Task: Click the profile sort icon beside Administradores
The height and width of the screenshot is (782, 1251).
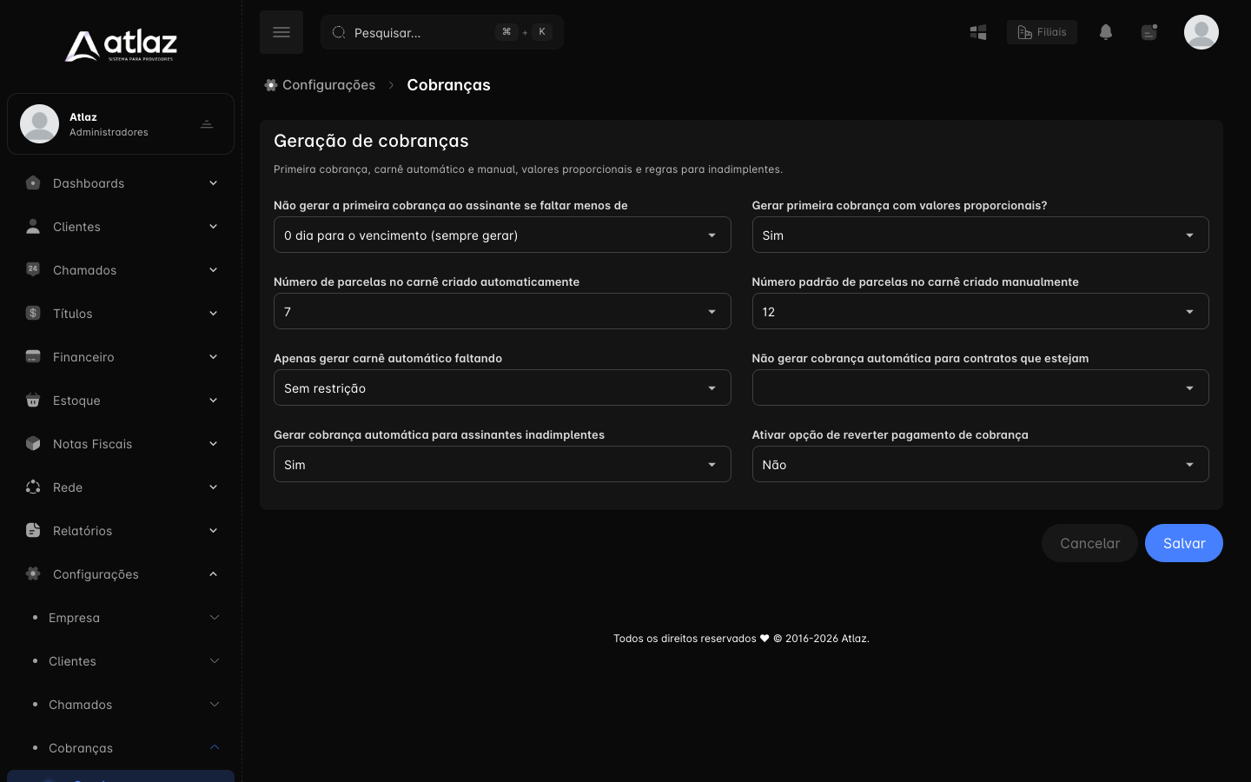Action: coord(207,124)
